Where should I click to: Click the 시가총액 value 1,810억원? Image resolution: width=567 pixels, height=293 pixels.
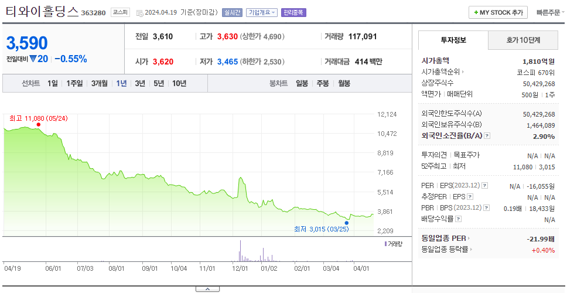pyautogui.click(x=538, y=61)
